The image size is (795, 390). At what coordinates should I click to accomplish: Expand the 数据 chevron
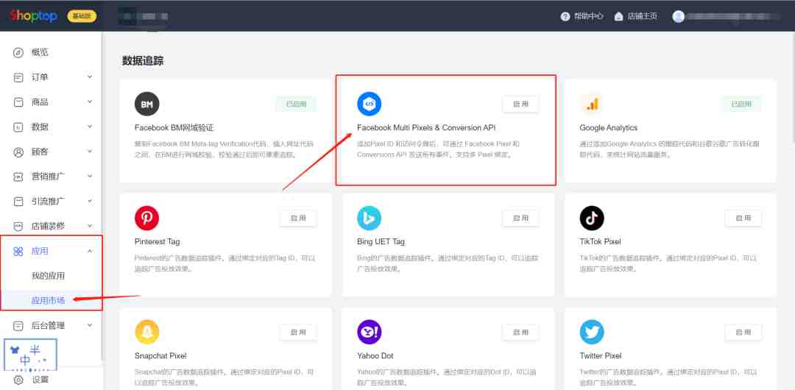coord(90,127)
